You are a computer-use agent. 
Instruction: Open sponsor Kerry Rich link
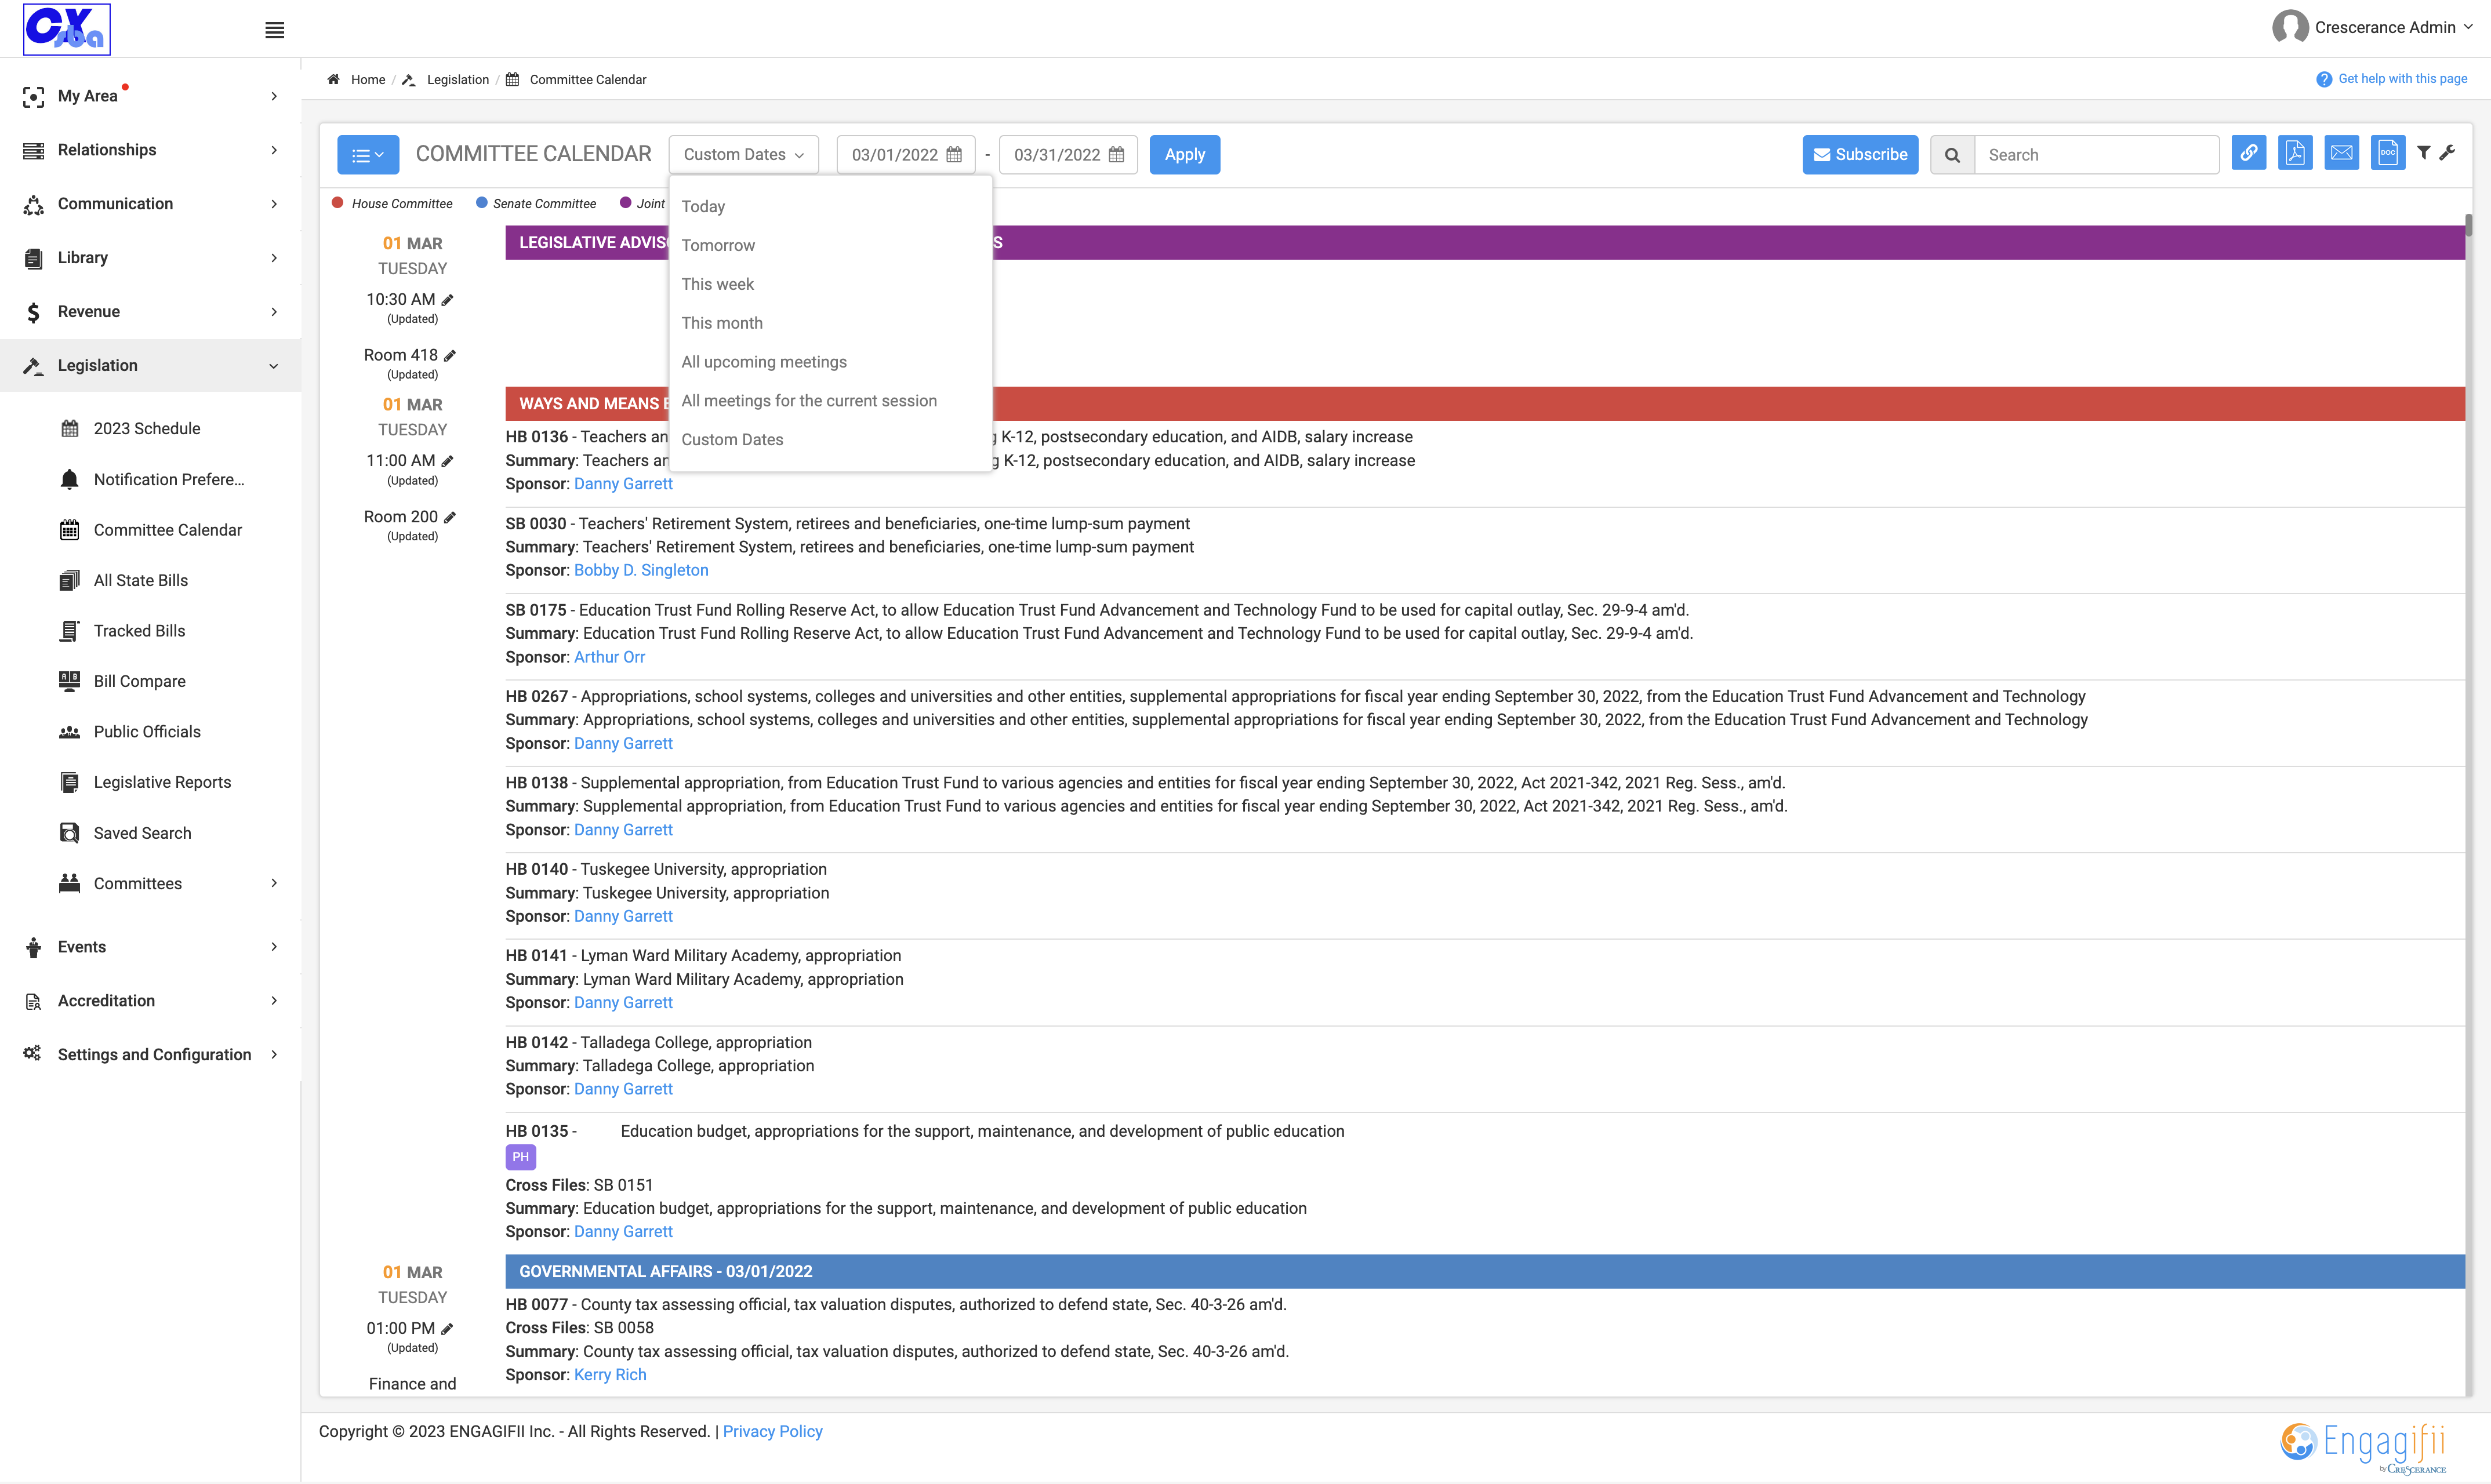[610, 1375]
